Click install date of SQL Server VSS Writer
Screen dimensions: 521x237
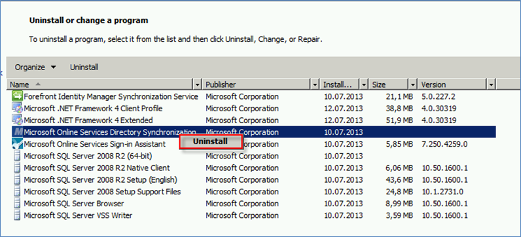click(x=344, y=215)
